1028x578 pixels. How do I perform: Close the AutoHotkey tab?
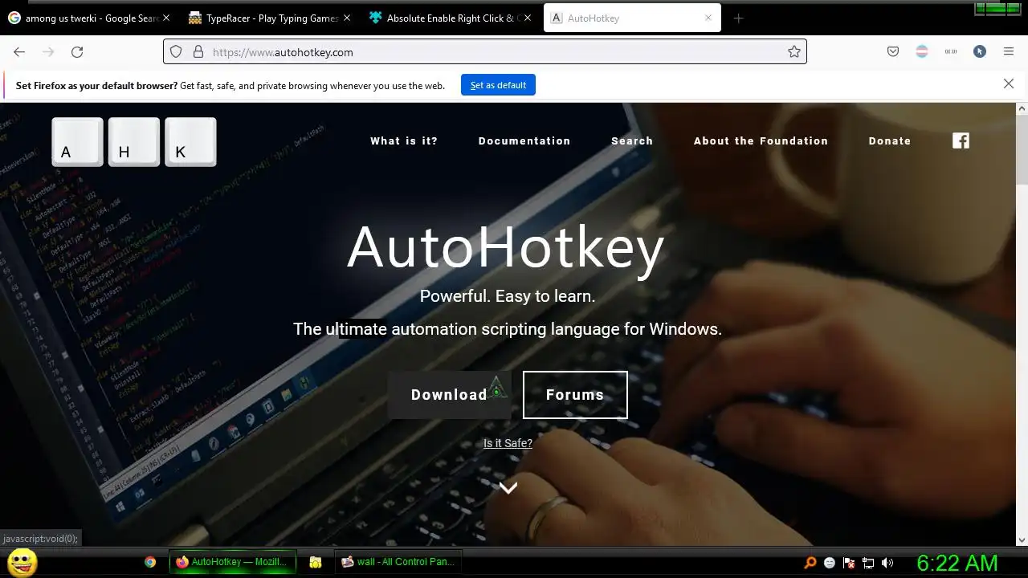708,18
